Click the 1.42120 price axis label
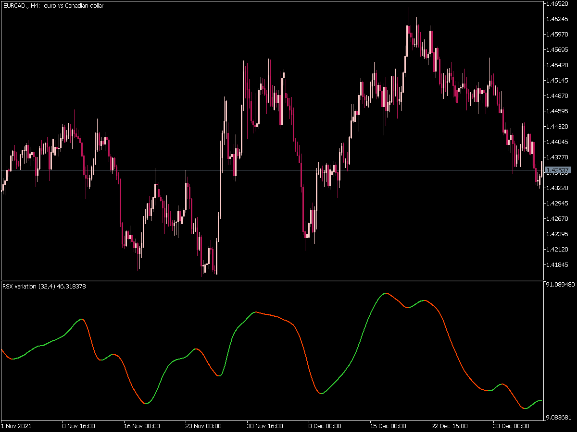Image resolution: width=577 pixels, height=432 pixels. coord(558,250)
